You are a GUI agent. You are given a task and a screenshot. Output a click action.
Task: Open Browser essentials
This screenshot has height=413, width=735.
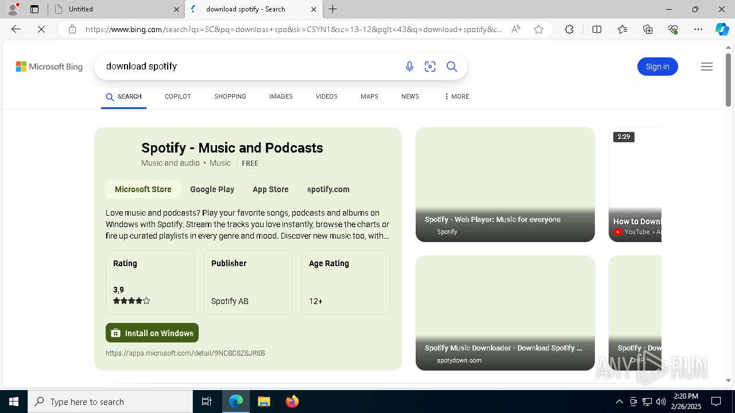coord(673,29)
